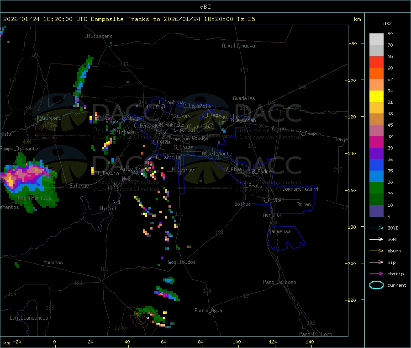
Task: Click the Guadales map label
Action: pos(244,98)
